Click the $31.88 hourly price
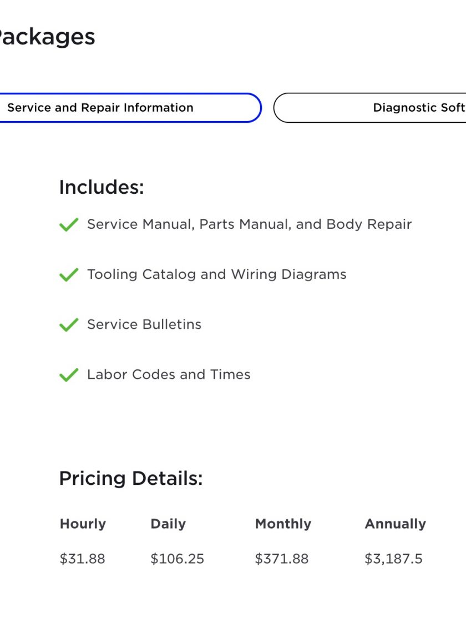Viewport: 466px width, 622px height. pos(83,559)
